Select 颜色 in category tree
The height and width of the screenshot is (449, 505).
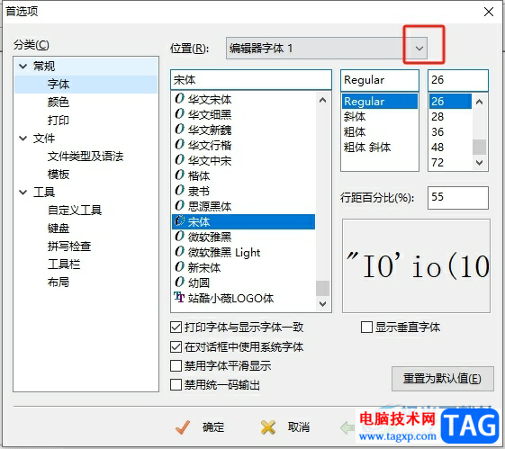59,103
